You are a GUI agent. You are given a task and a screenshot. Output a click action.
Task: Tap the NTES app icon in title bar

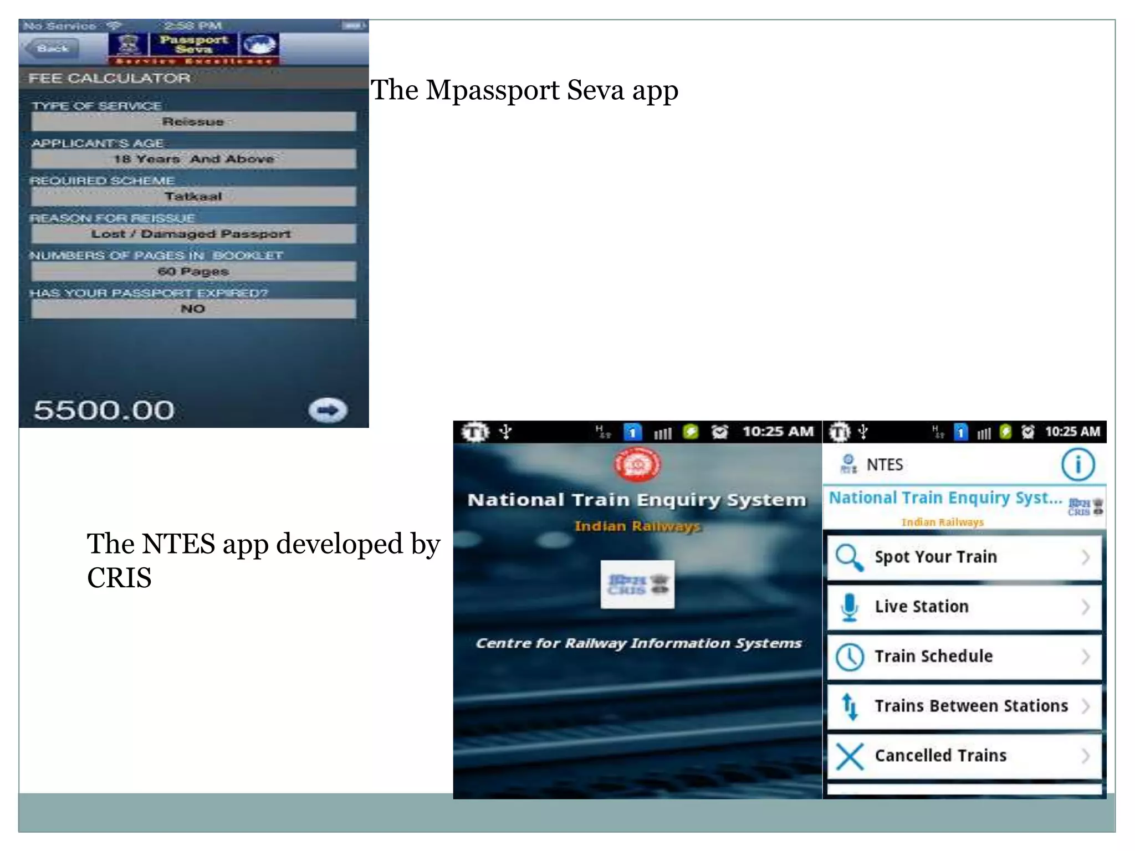(x=848, y=464)
